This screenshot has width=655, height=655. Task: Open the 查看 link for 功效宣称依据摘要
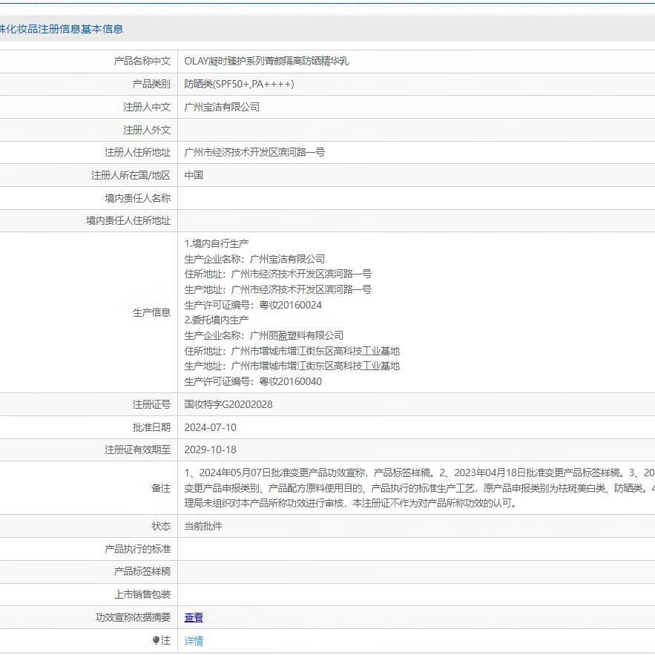[x=194, y=617]
